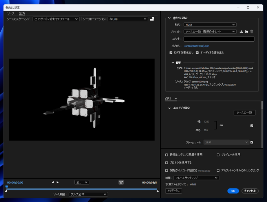This screenshot has width=267, height=202.
Task: Click the save preset icon
Action: pos(241,31)
